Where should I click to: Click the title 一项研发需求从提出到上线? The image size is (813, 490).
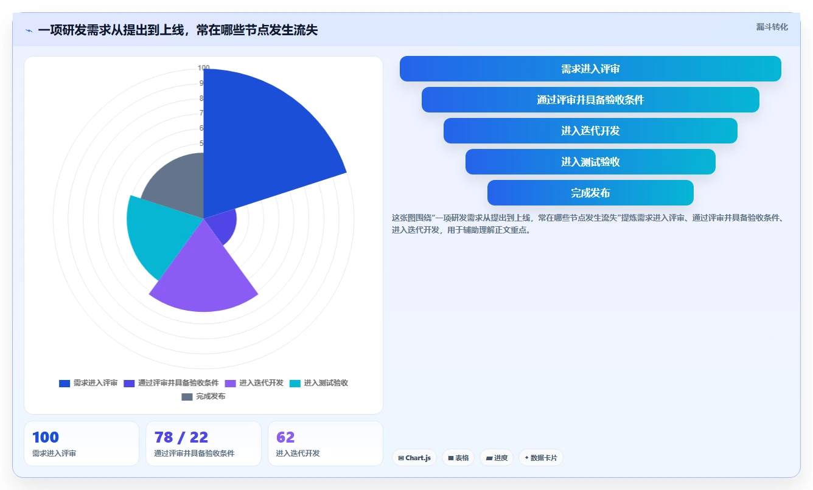point(111,30)
